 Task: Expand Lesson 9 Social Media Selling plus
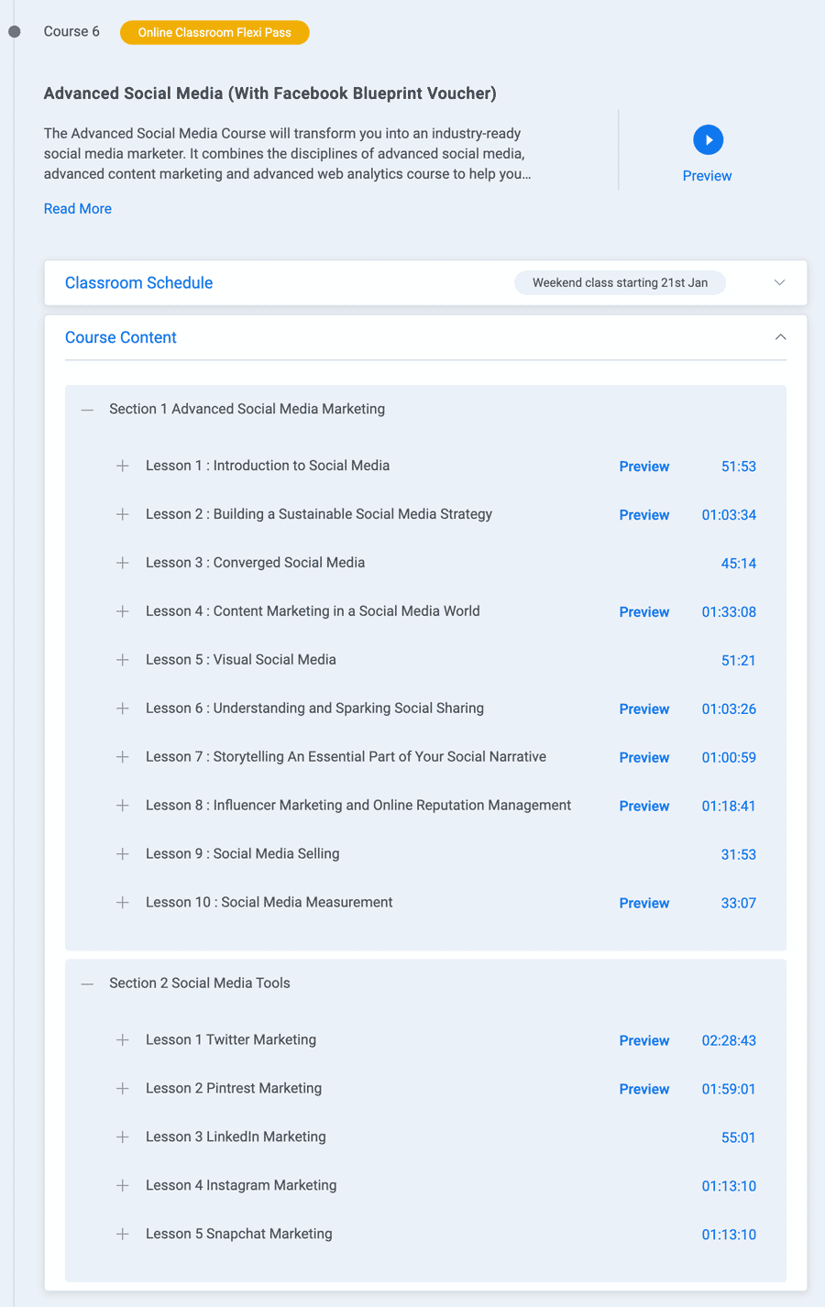[122, 854]
